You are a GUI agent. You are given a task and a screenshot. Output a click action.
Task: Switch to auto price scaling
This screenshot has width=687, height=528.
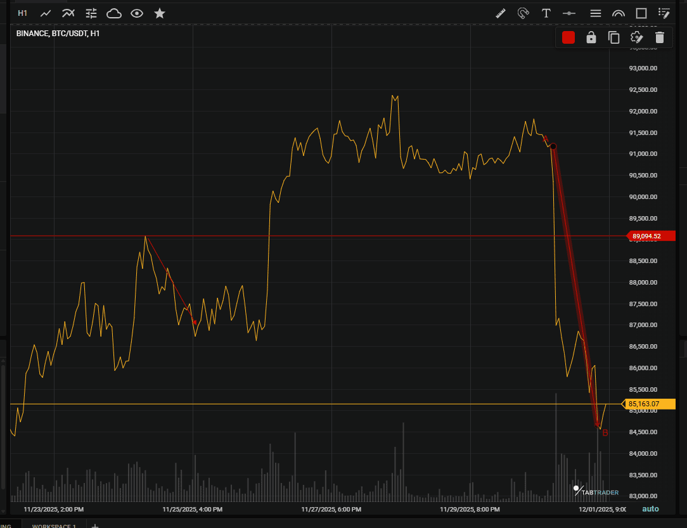click(x=650, y=508)
